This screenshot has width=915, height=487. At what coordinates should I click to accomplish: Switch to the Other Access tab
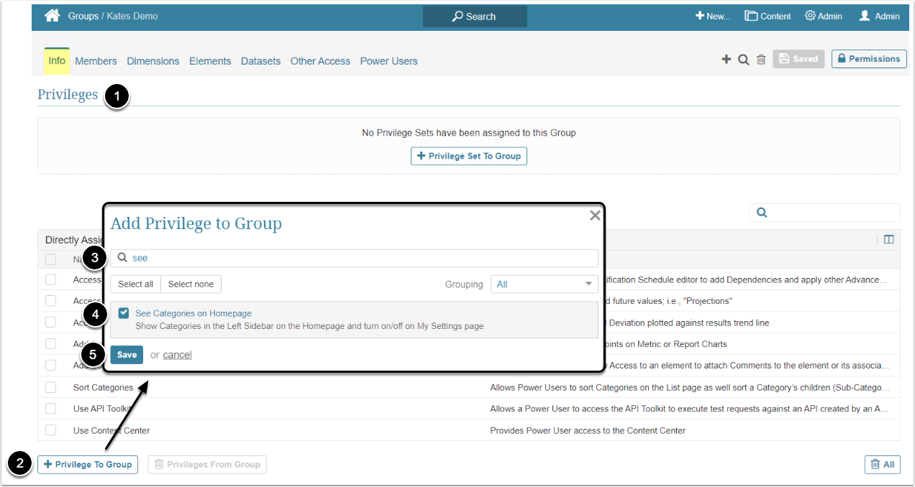point(320,61)
